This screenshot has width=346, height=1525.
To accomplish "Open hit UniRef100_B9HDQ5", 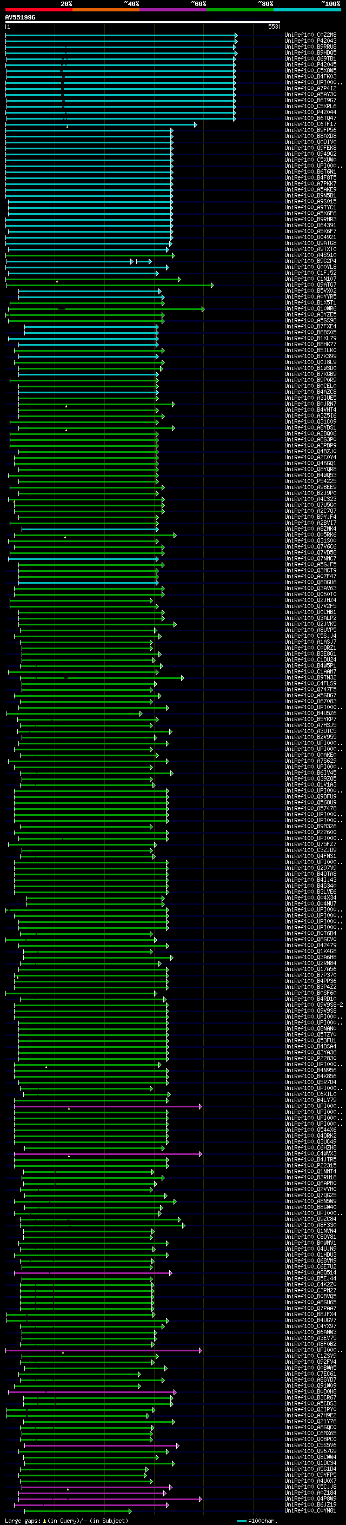I will [x=310, y=52].
